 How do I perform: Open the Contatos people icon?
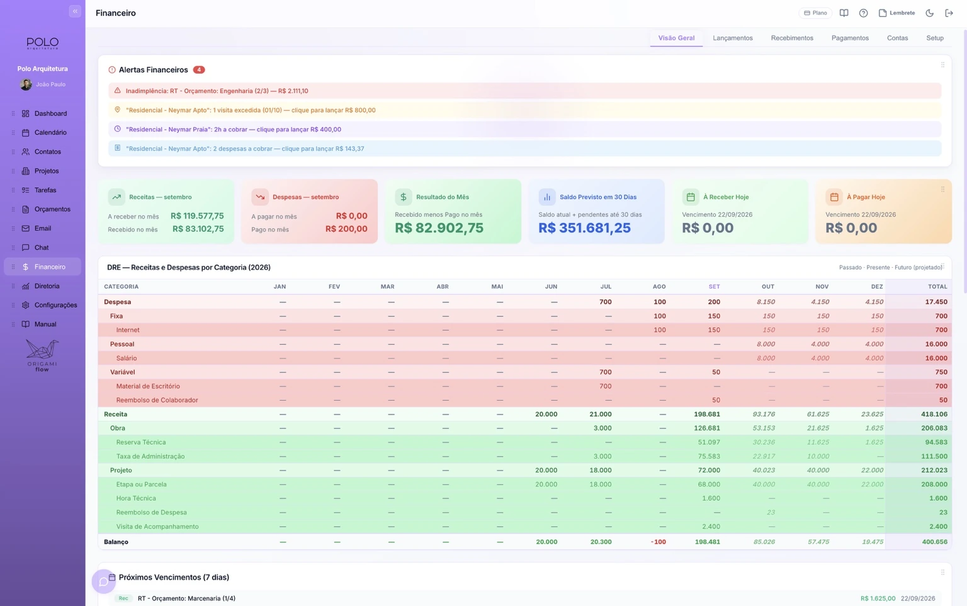26,152
